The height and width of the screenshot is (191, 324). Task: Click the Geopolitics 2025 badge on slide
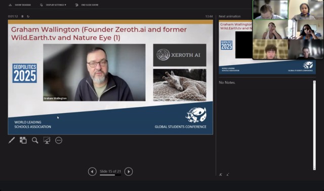pyautogui.click(x=25, y=73)
